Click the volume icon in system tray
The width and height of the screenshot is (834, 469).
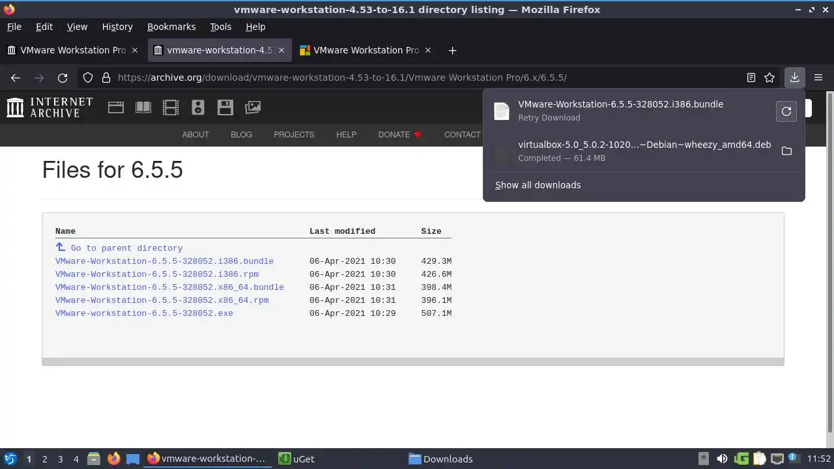pos(722,459)
